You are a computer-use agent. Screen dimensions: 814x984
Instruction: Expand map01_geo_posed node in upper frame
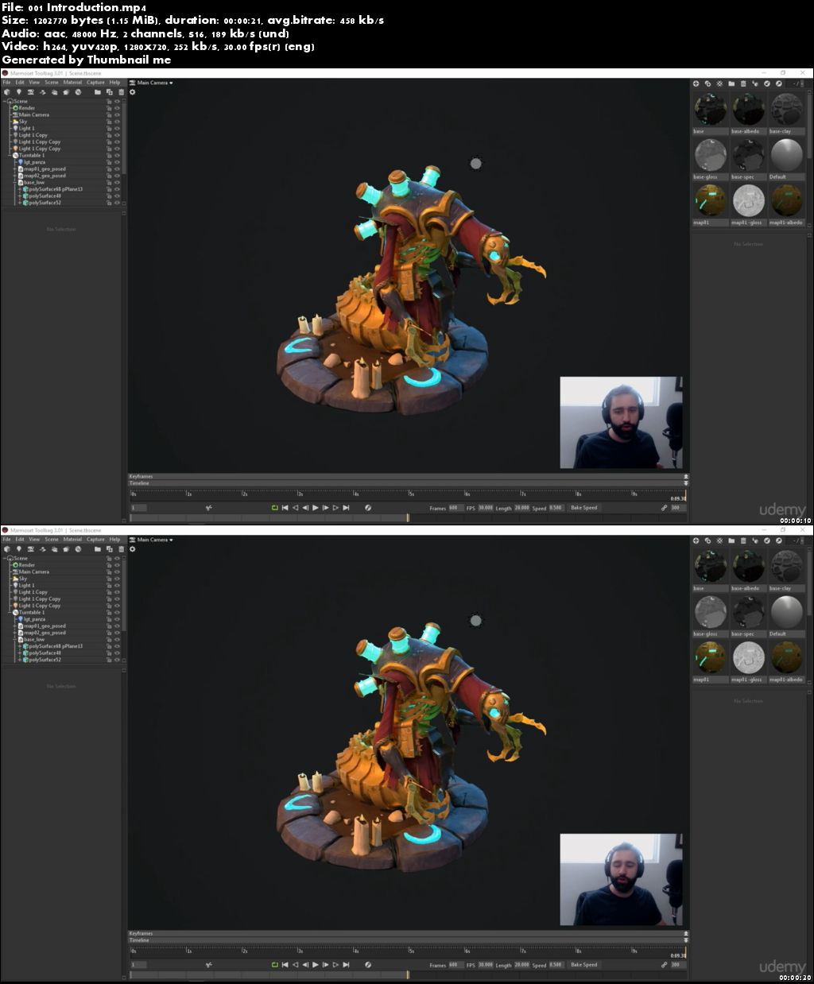pyautogui.click(x=15, y=169)
